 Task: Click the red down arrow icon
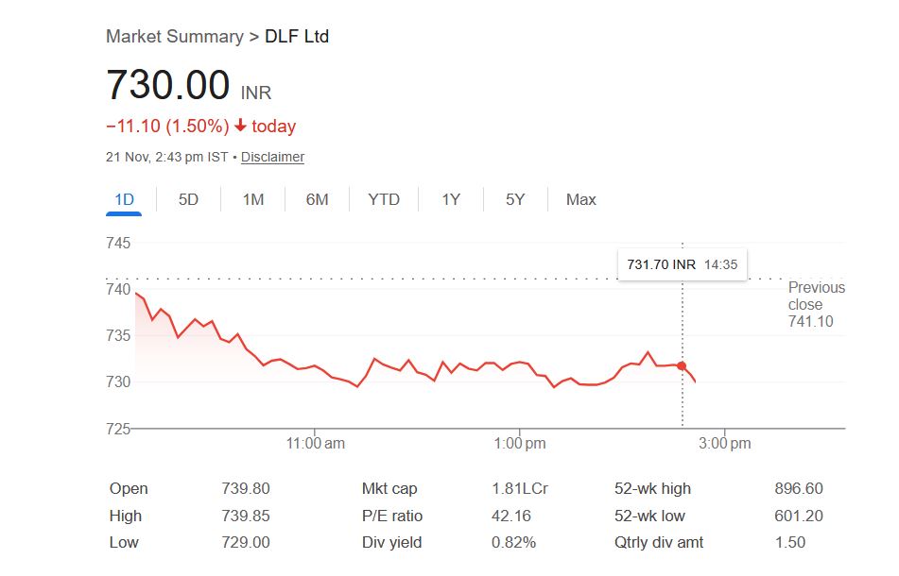point(241,127)
